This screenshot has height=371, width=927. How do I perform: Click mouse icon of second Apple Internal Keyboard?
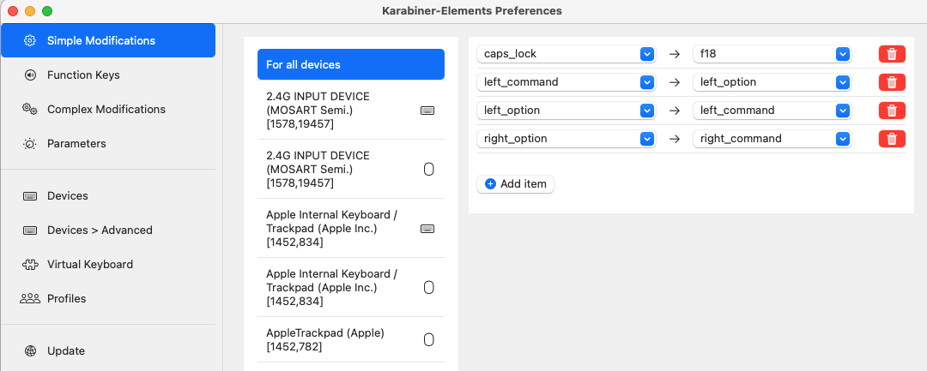pyautogui.click(x=429, y=287)
